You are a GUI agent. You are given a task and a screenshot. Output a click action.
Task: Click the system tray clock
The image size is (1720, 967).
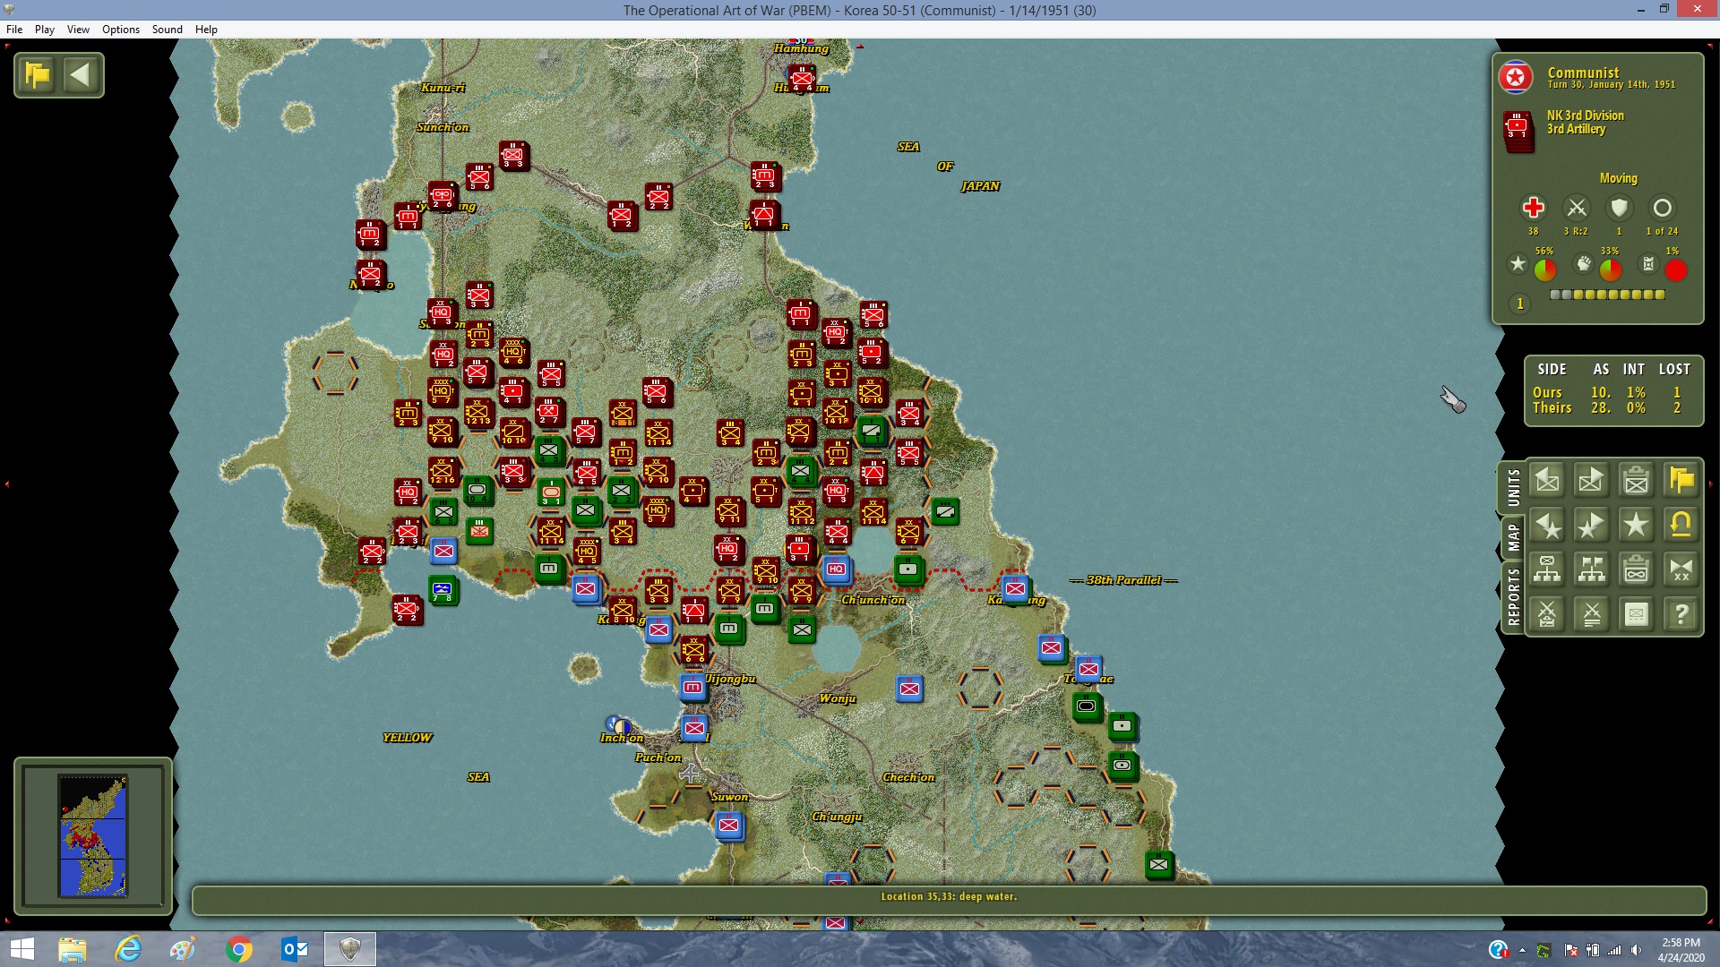pyautogui.click(x=1681, y=950)
